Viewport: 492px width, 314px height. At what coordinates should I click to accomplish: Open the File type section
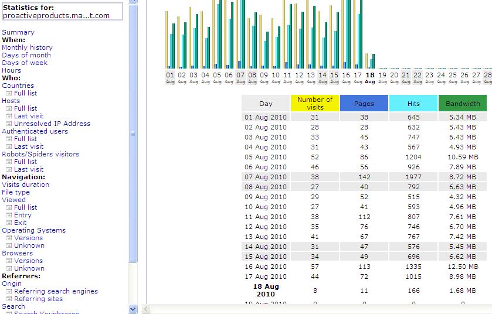click(x=16, y=192)
